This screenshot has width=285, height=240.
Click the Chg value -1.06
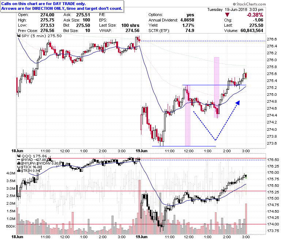tap(258, 20)
